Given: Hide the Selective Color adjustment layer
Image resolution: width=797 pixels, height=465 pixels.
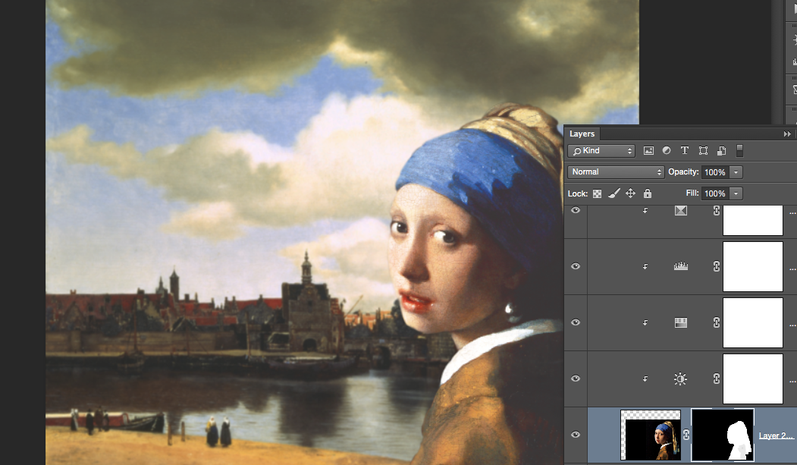Looking at the screenshot, I should point(576,210).
